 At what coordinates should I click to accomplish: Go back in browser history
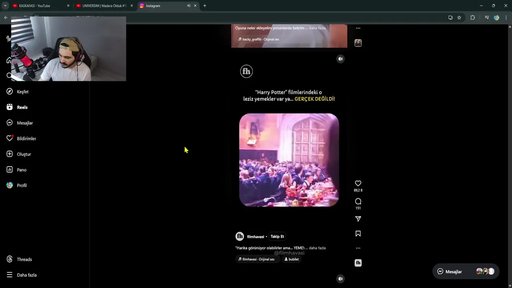point(6,18)
